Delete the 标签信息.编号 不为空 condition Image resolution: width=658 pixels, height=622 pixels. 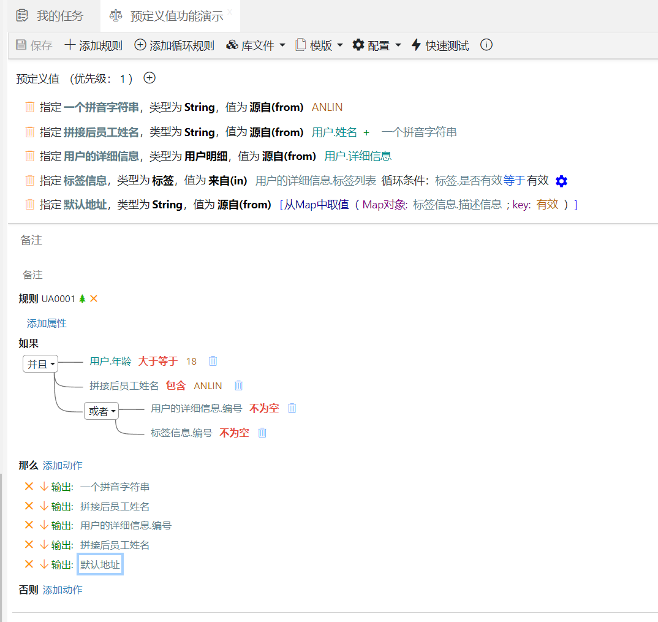(x=262, y=433)
